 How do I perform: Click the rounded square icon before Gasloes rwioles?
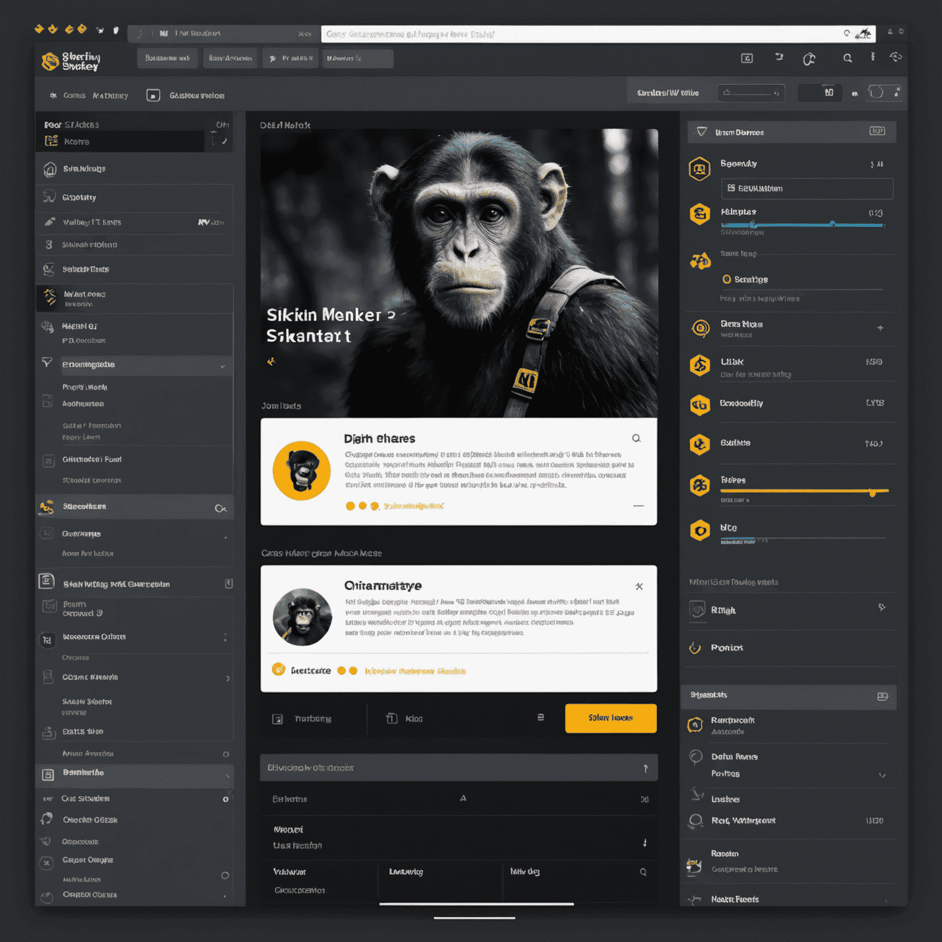(153, 95)
